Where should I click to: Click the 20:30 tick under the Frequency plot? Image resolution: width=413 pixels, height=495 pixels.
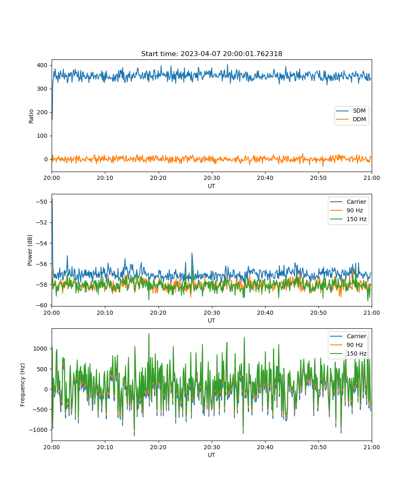(x=211, y=447)
